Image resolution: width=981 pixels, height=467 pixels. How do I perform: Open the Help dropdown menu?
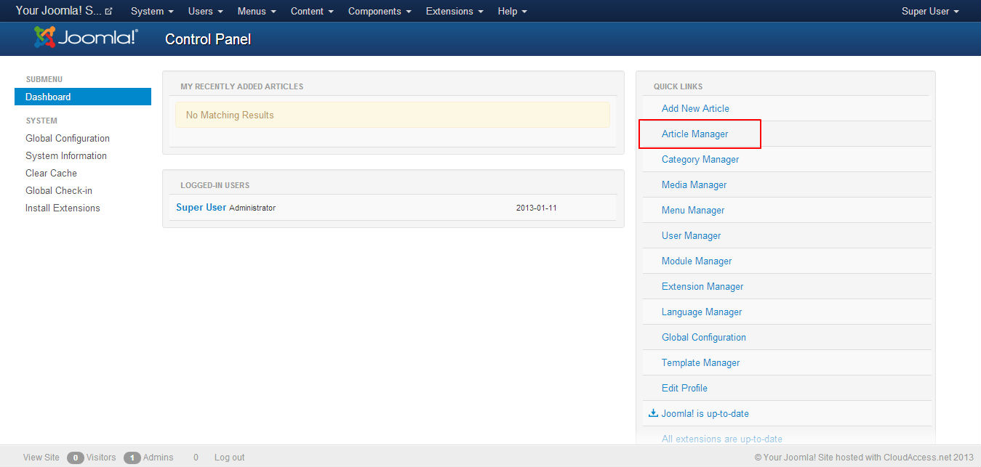point(513,12)
